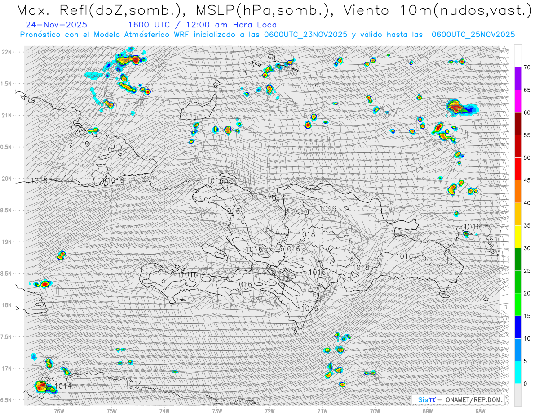The height and width of the screenshot is (417, 539).
Task: Click the colorbar value label '70'
Action: click(x=527, y=67)
